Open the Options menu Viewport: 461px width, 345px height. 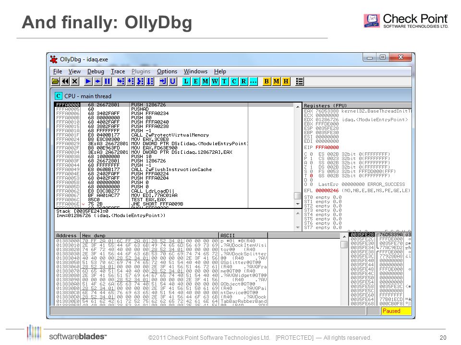pyautogui.click(x=167, y=71)
